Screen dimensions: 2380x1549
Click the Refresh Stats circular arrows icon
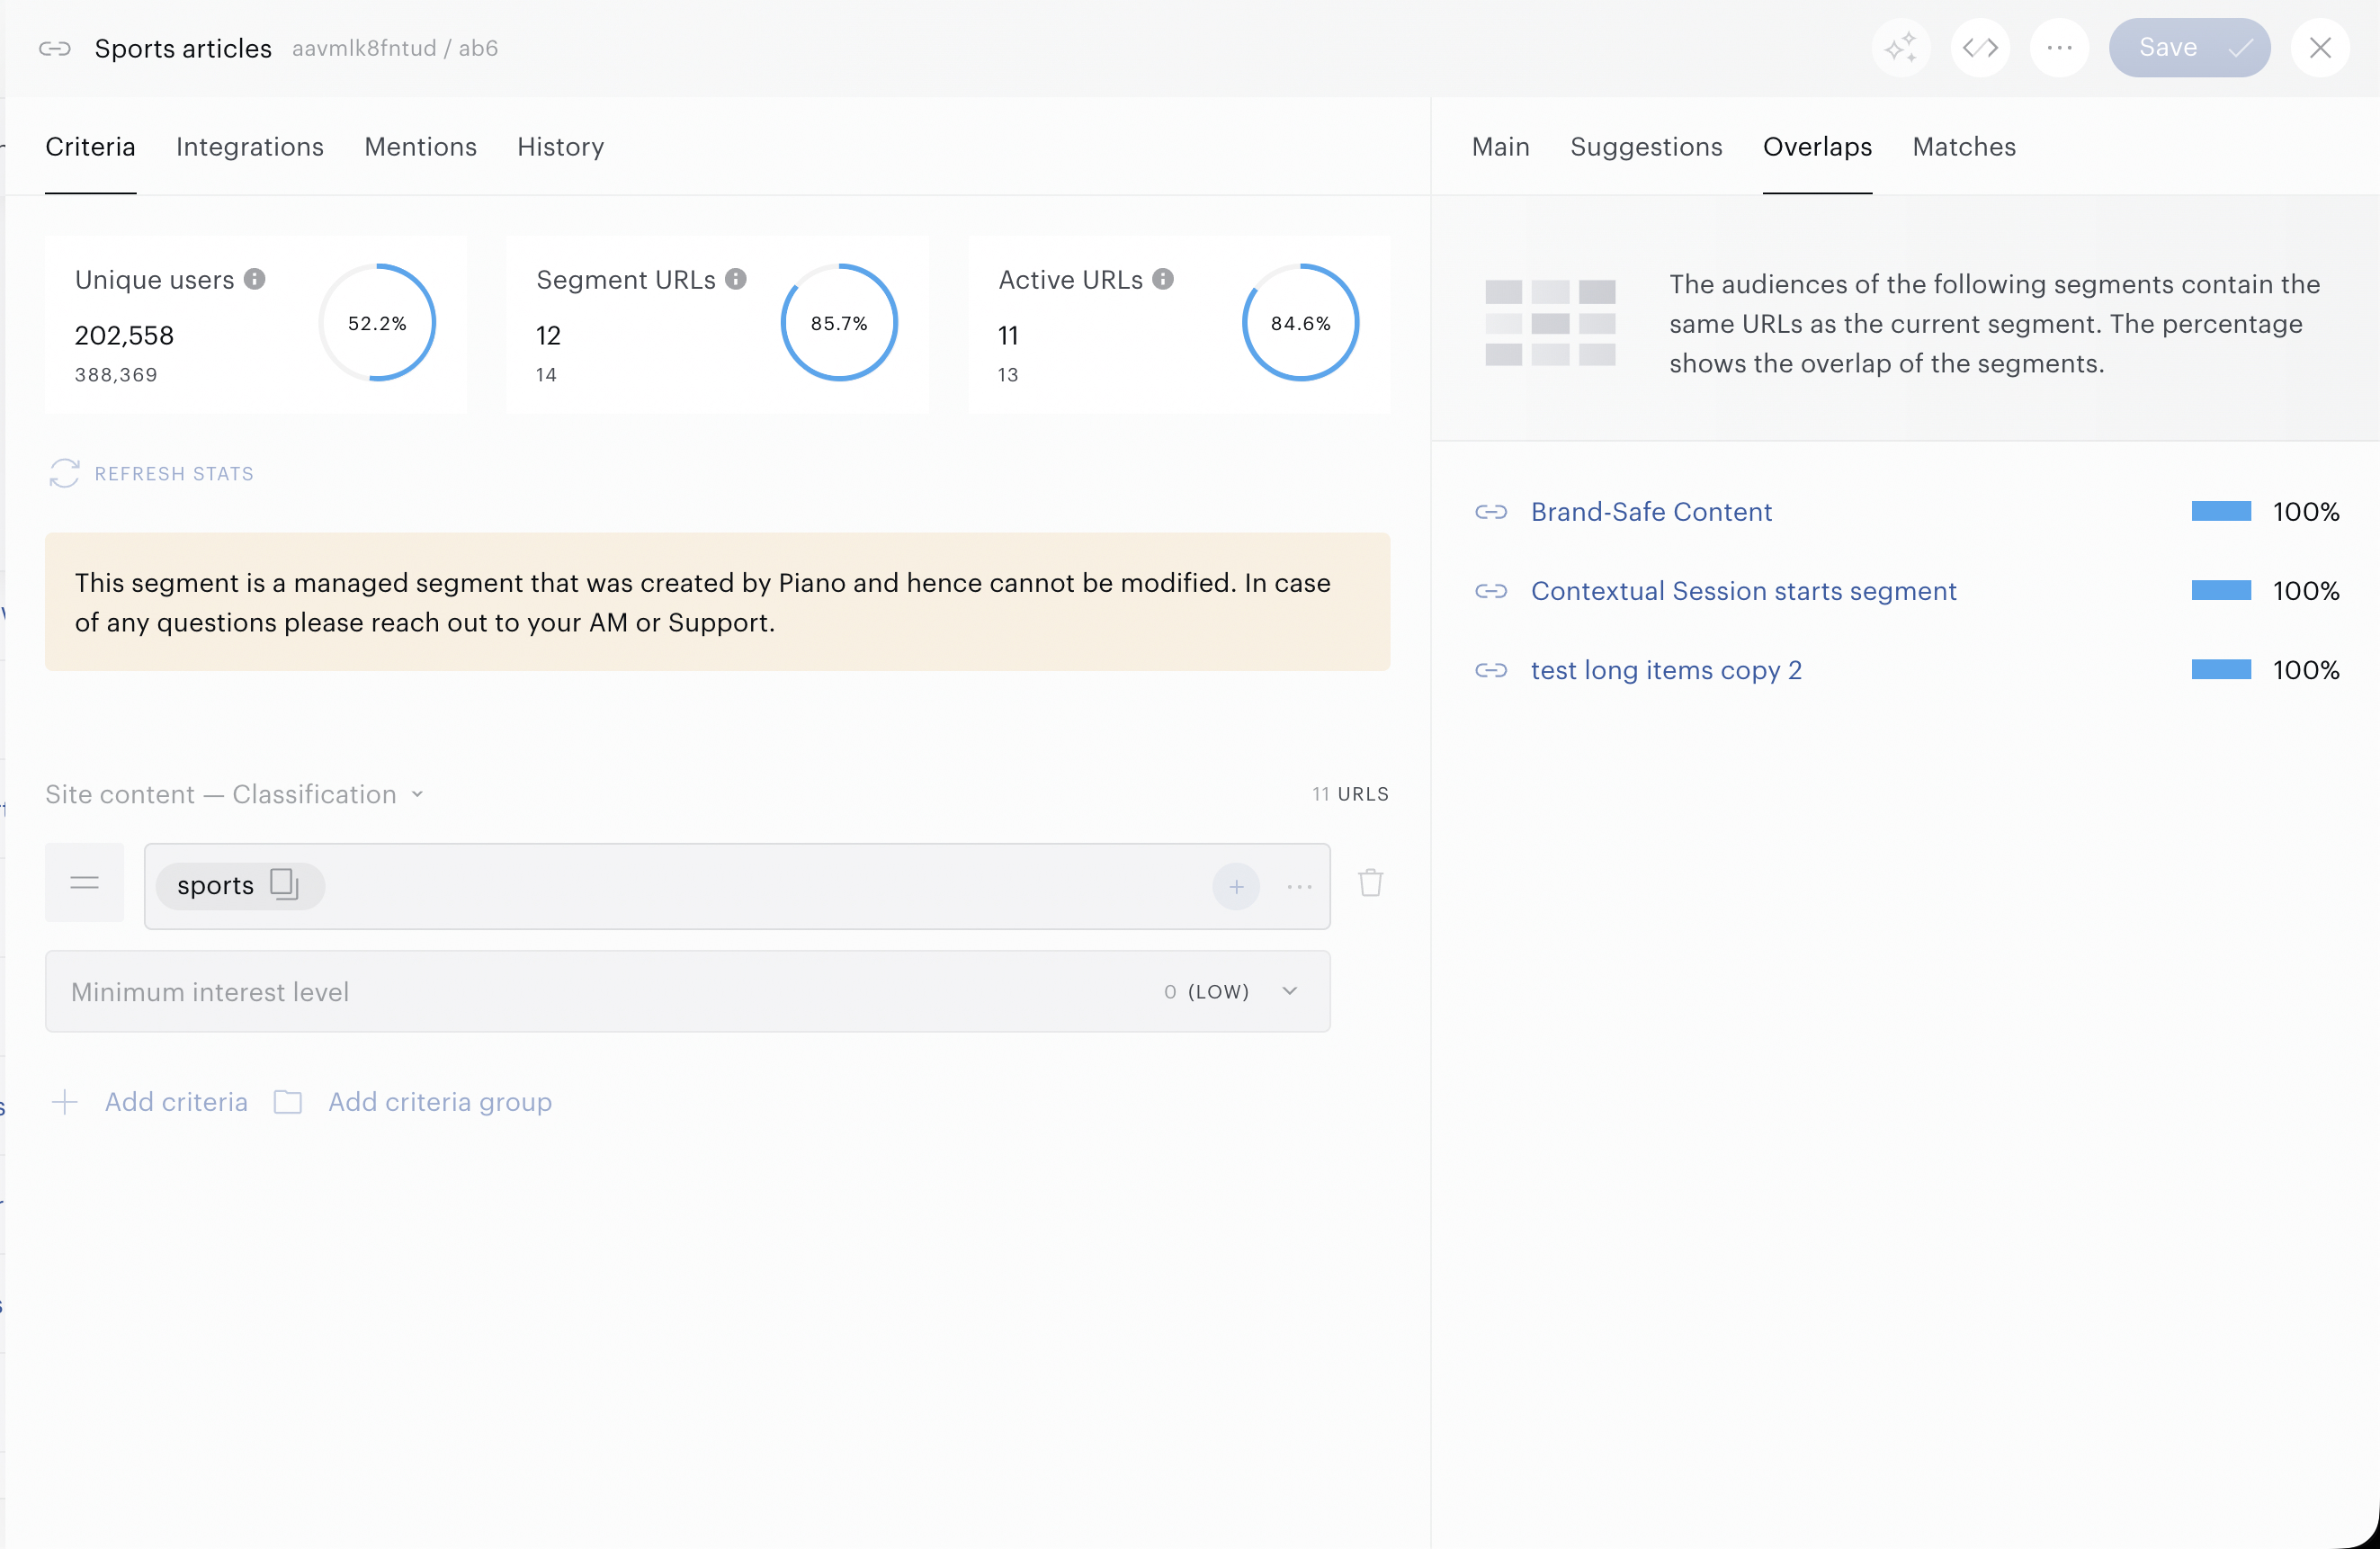tap(64, 473)
